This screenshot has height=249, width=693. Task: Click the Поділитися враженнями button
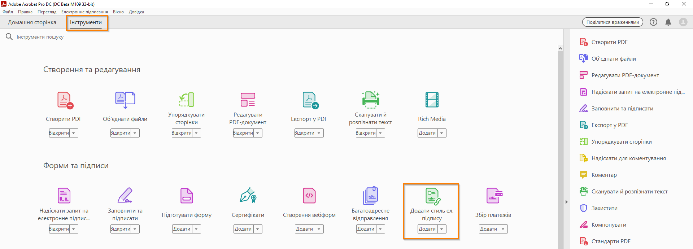tap(613, 22)
